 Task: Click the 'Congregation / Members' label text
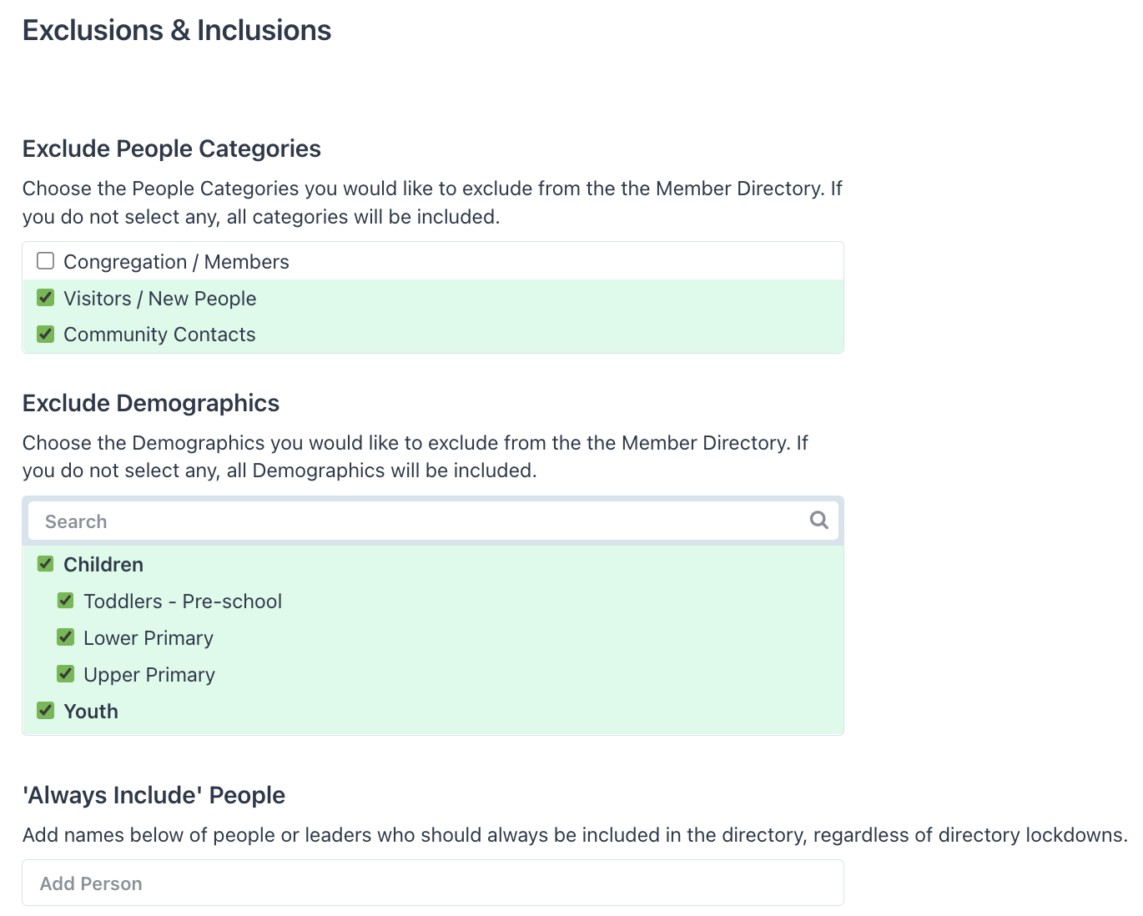176,262
